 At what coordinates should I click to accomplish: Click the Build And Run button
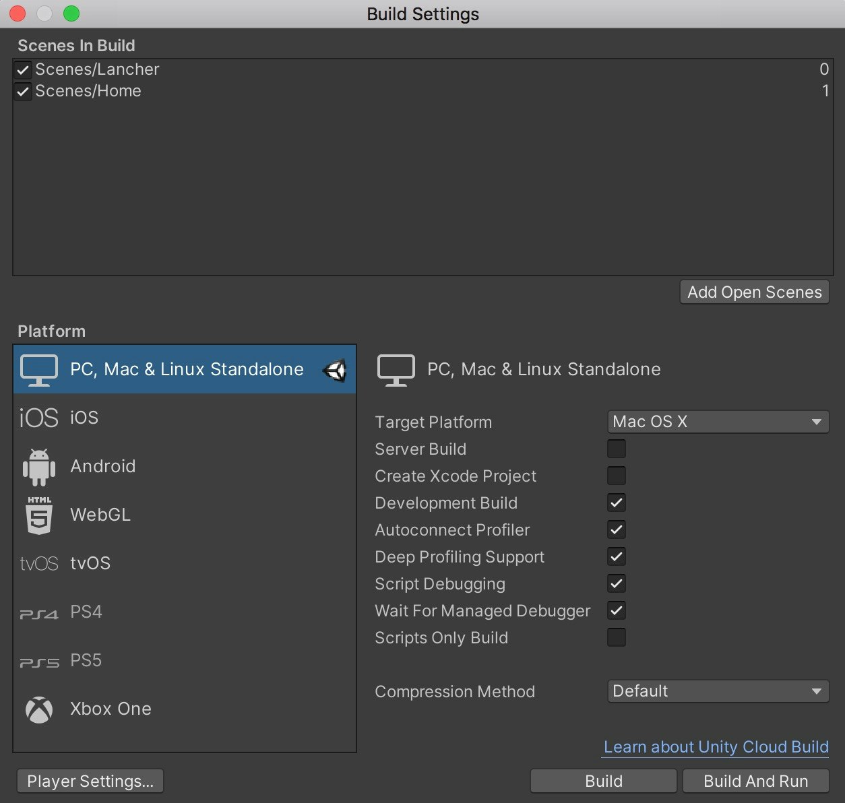click(x=756, y=781)
